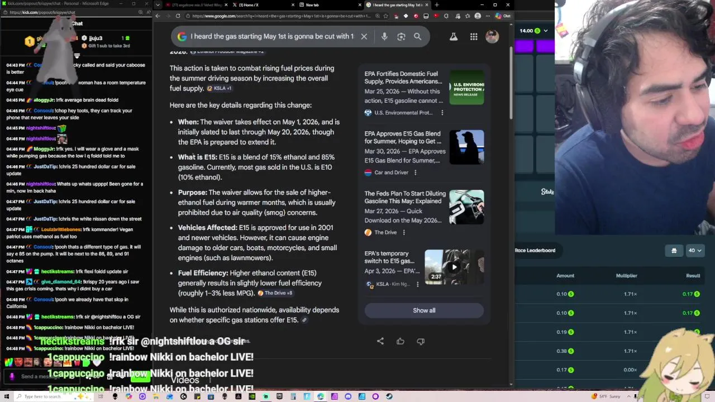Click the Multiplier column header

626,276
